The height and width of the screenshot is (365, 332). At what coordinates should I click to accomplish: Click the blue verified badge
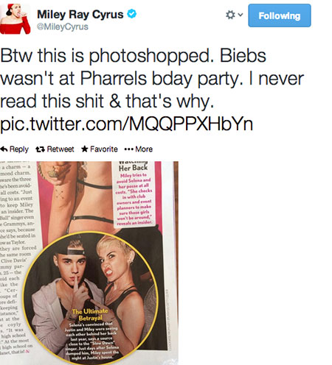(131, 13)
